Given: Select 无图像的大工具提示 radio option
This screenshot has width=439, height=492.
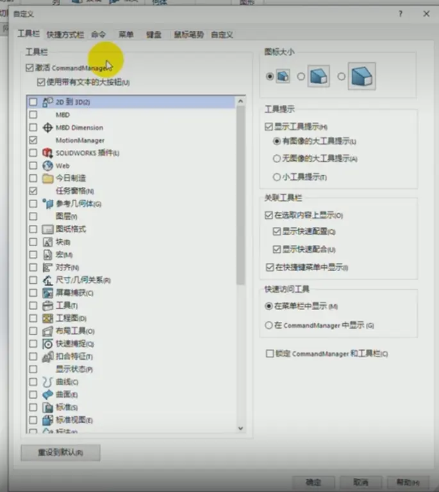Looking at the screenshot, I should point(276,159).
